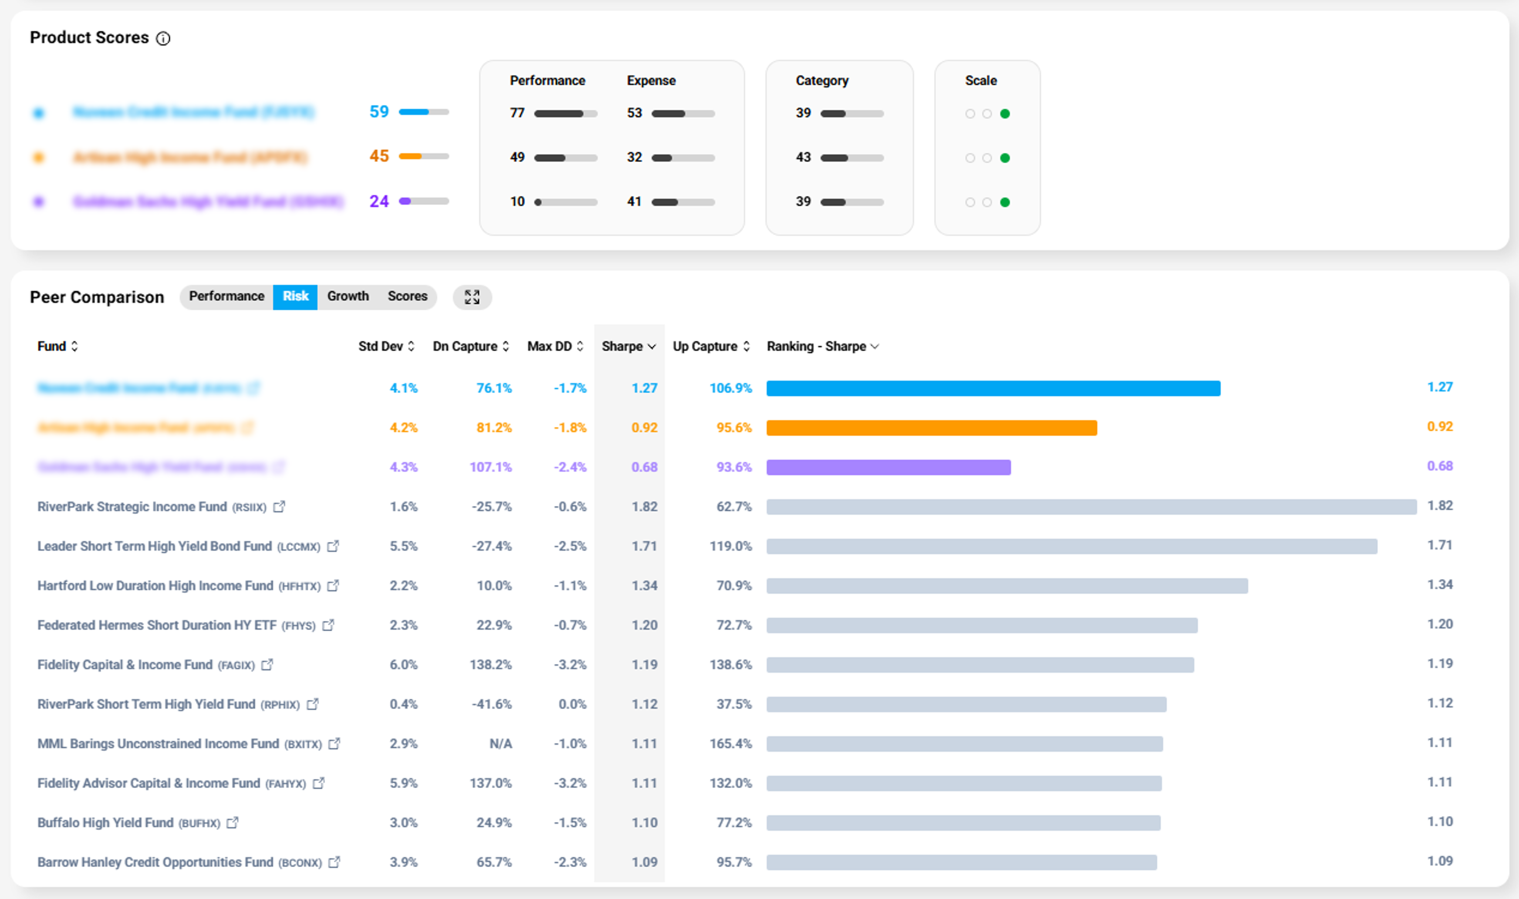Open Hartford Low Duration High Income Fund
Screen dimensions: 1519x899
[179, 586]
